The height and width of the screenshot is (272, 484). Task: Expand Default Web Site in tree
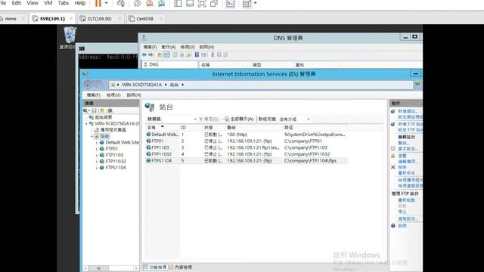[x=97, y=143]
